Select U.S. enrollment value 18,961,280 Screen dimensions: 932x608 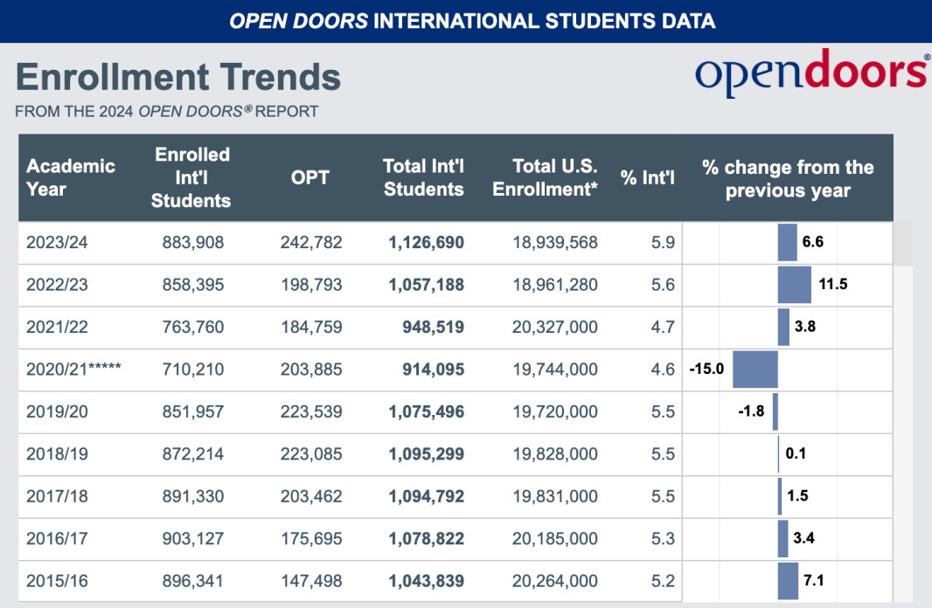click(x=555, y=285)
